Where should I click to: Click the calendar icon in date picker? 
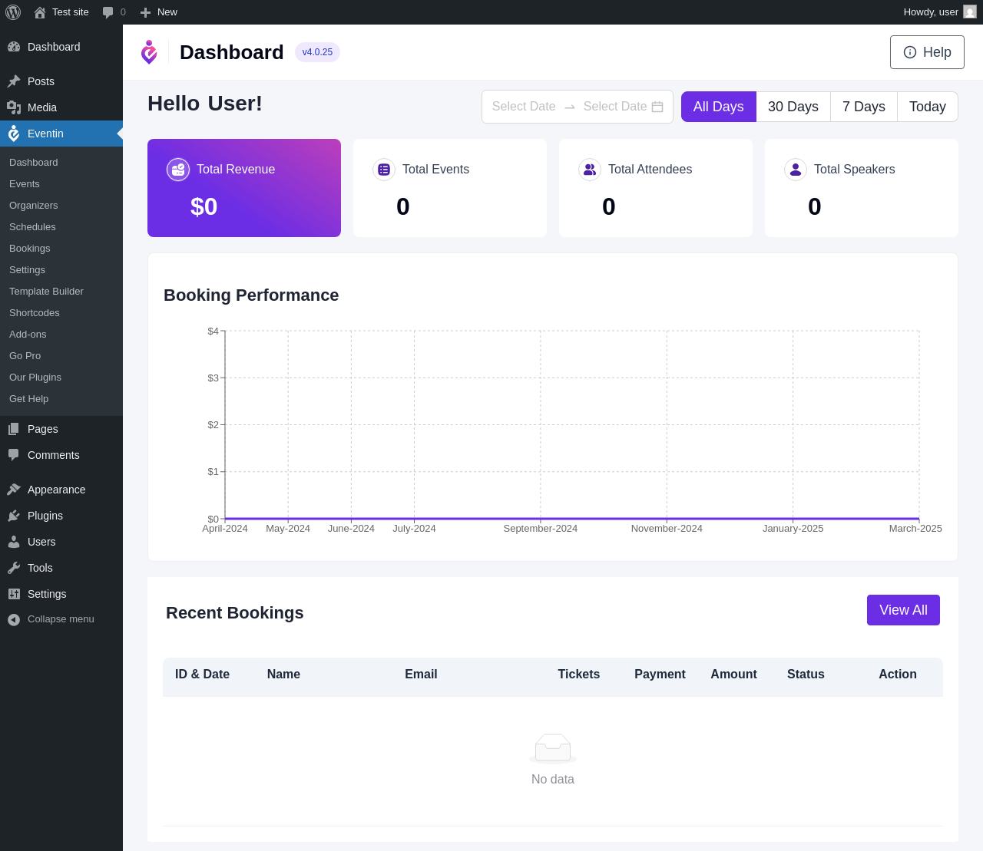(x=657, y=107)
